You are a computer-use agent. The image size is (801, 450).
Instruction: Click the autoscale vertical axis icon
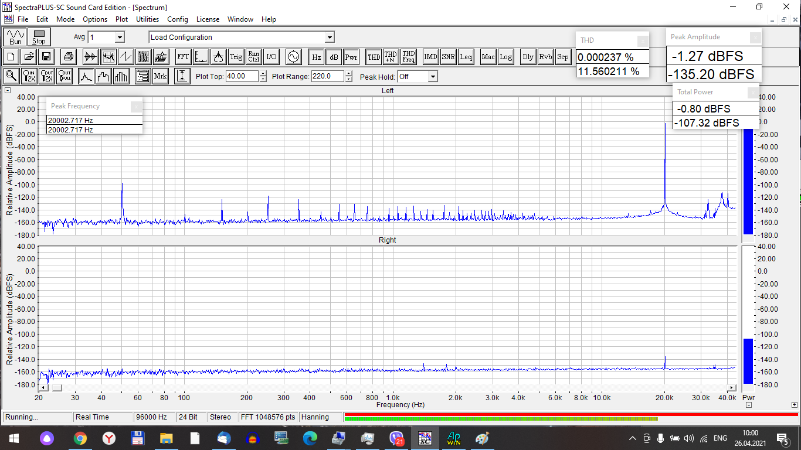(182, 76)
